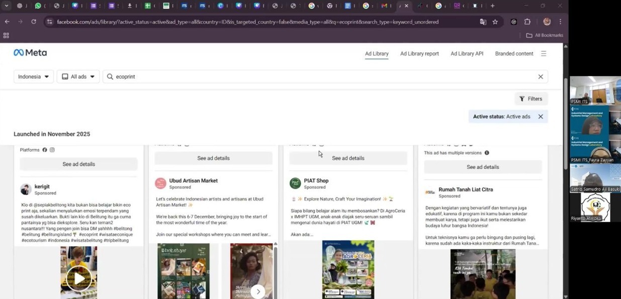This screenshot has height=299, width=621.
Task: Open the PIAT Shop AgroCeria ad image
Action: click(348, 269)
